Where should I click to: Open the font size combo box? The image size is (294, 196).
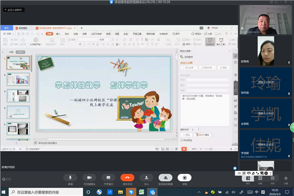click(x=104, y=40)
